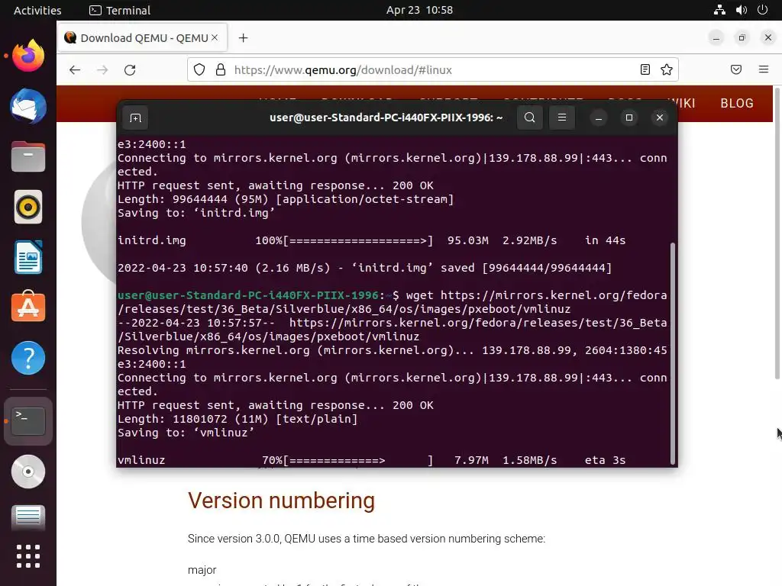Click the Version numbering heading
This screenshot has width=782, height=586.
281,501
